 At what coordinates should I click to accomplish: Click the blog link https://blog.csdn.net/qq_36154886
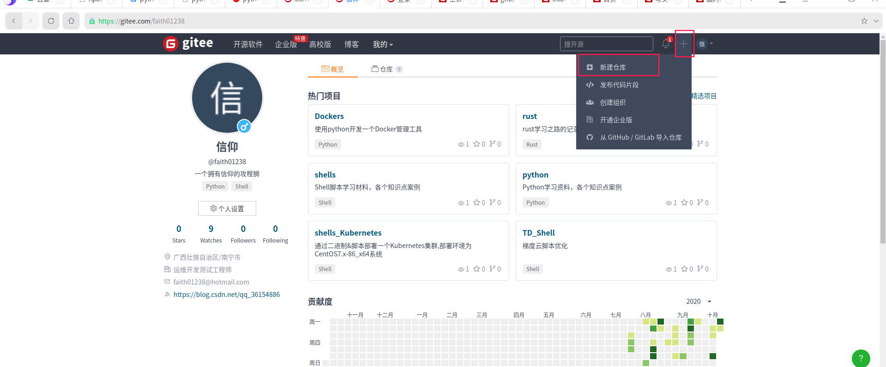point(227,294)
